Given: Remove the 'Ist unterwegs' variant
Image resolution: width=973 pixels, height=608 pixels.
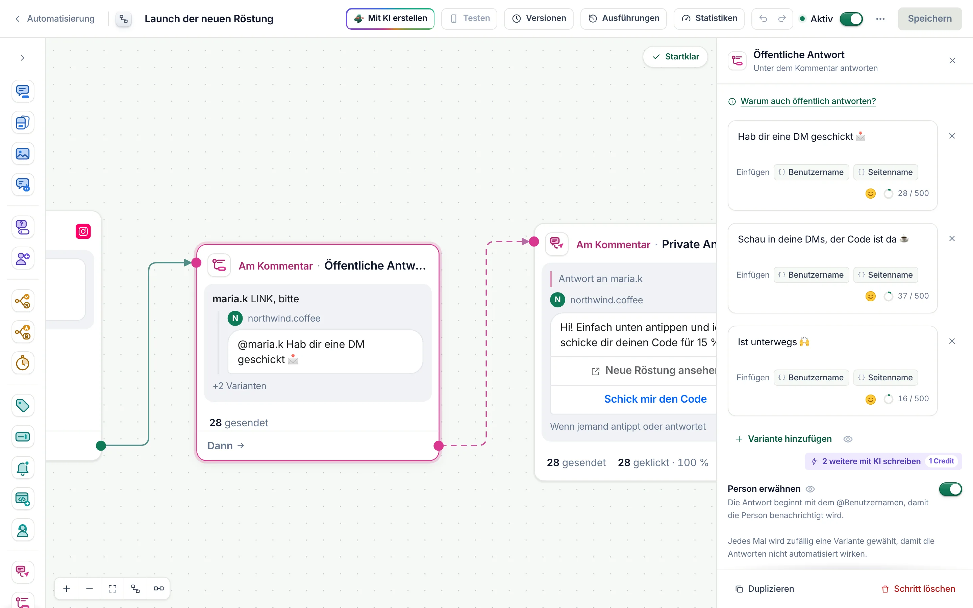Looking at the screenshot, I should 952,341.
